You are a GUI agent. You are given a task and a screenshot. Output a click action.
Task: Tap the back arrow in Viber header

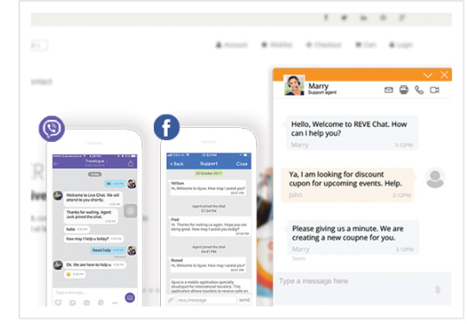pyautogui.click(x=56, y=164)
